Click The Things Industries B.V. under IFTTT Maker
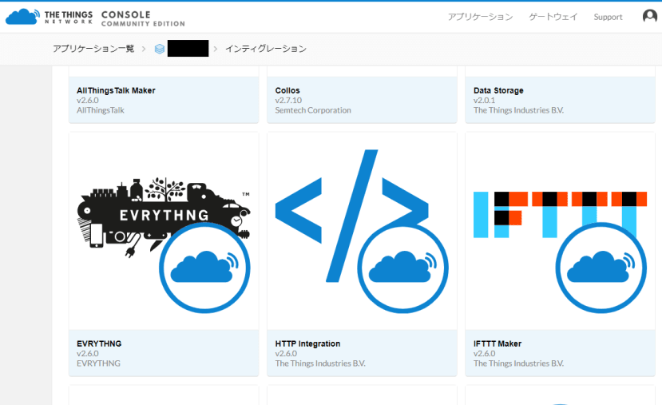Screen dimensions: 662x405 tap(518, 363)
